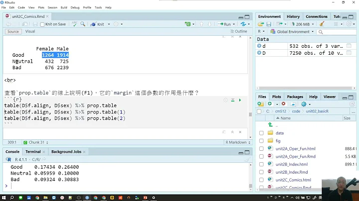Create new folder in Files pane
Image resolution: width=359 pixels, height=201 pixels.
click(x=261, y=104)
